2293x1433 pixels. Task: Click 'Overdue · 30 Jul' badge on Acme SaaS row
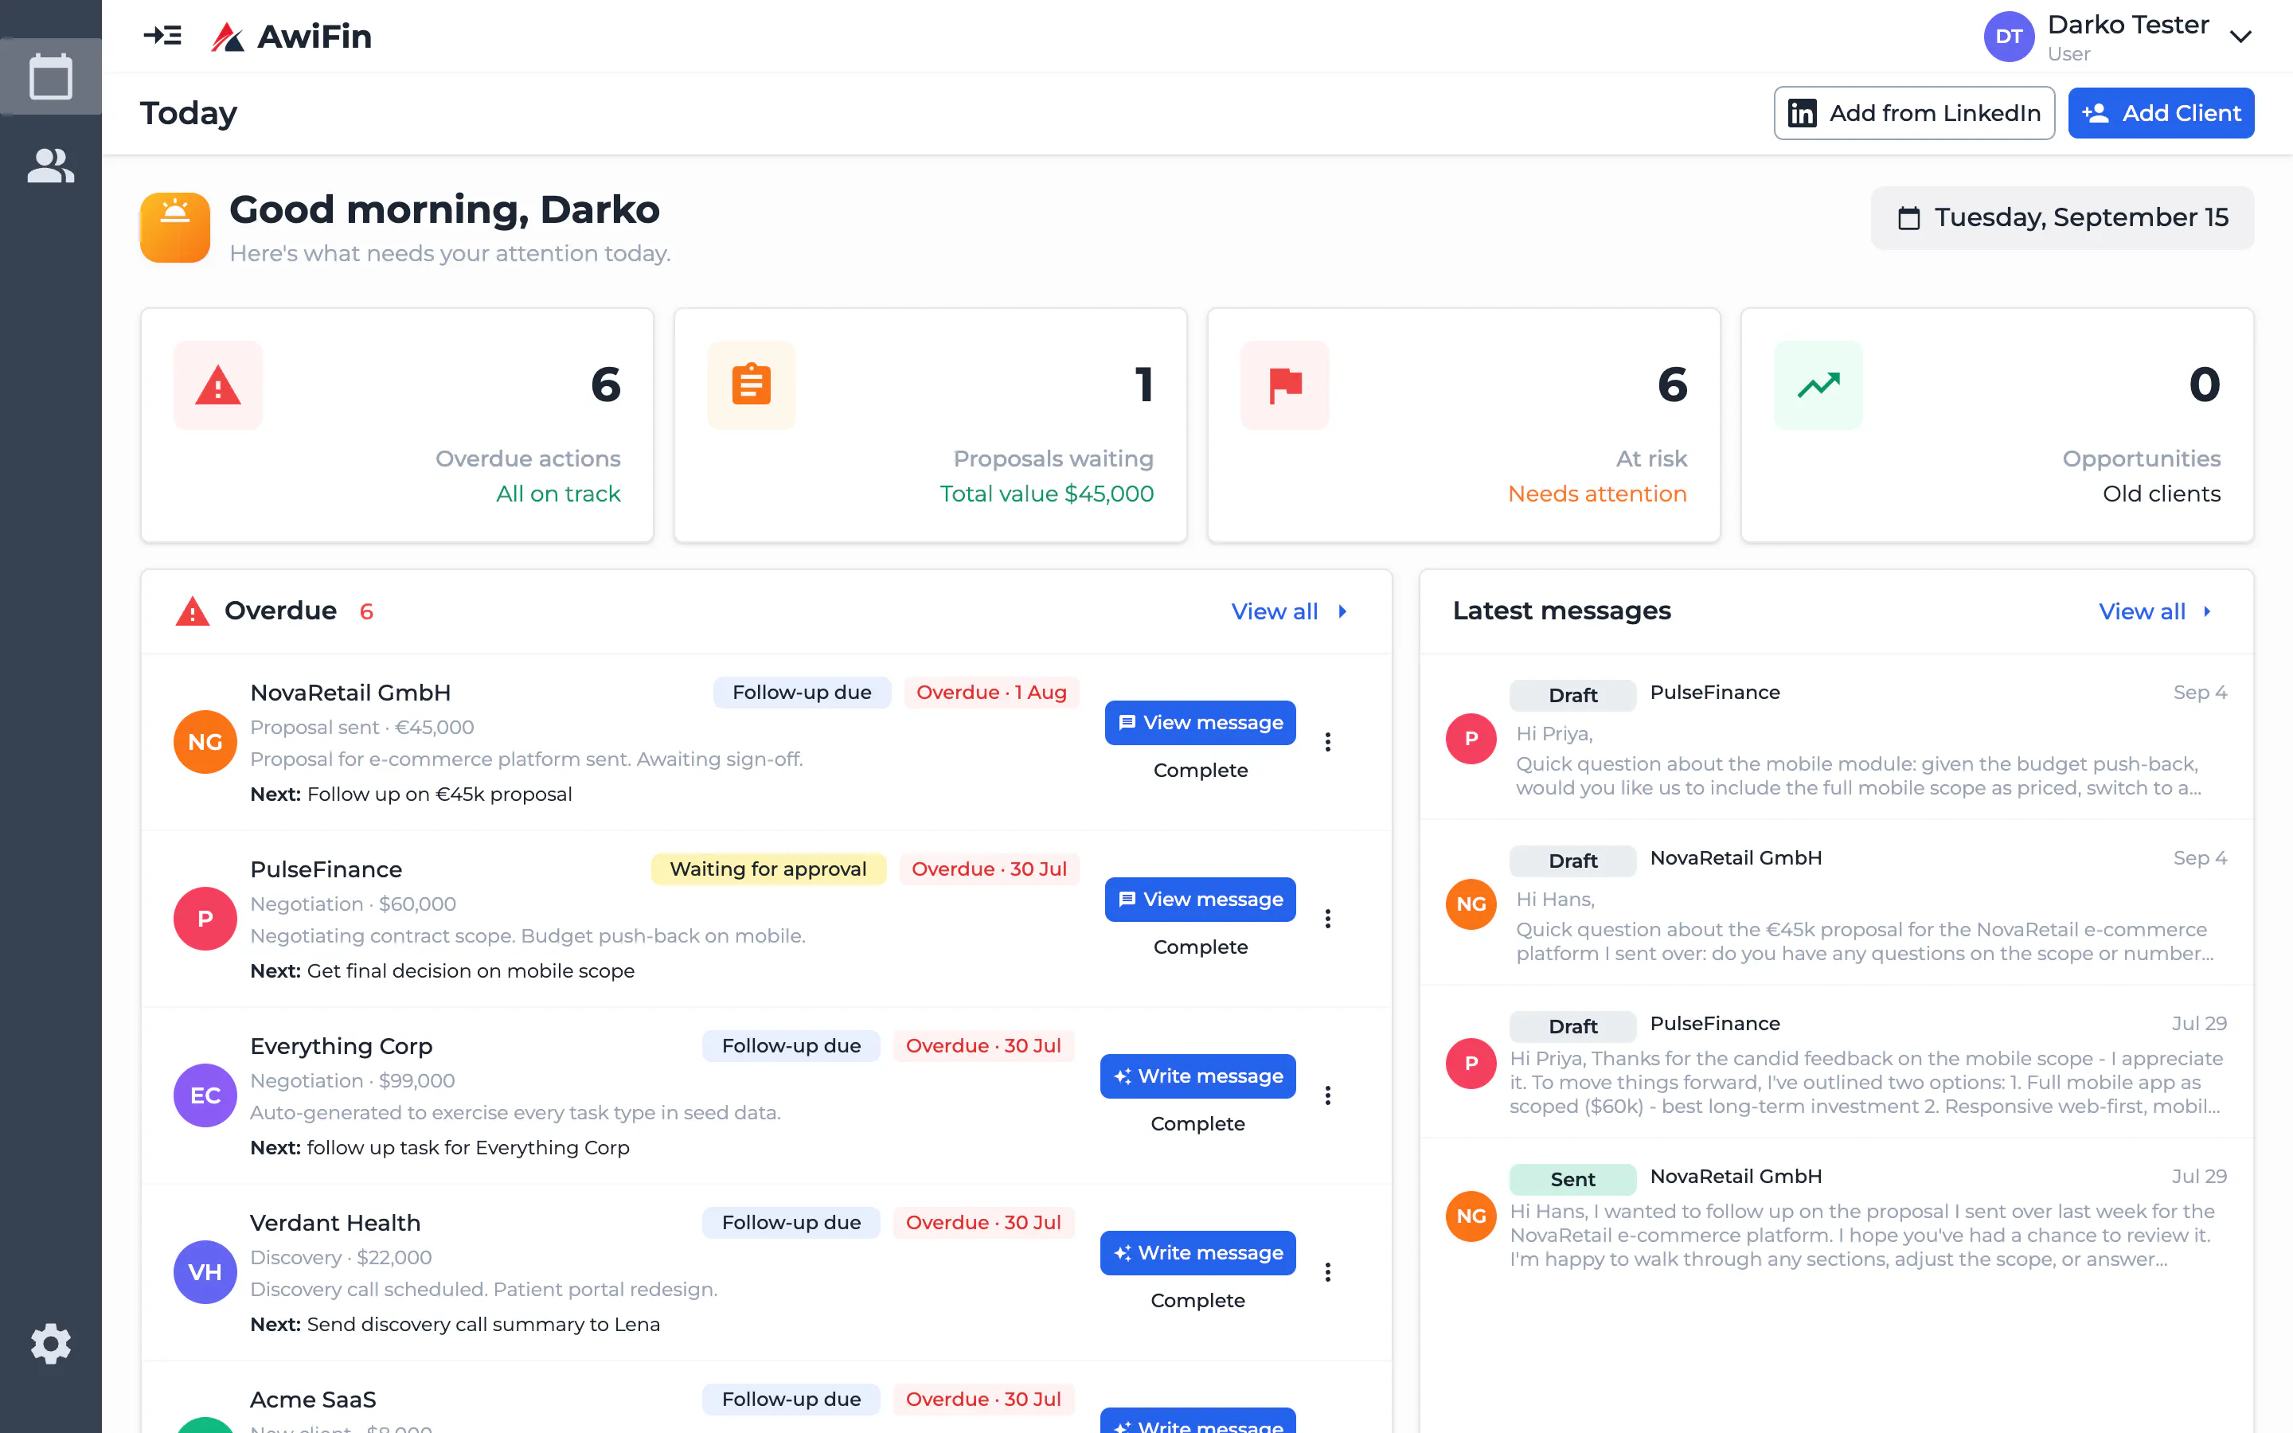click(x=983, y=1400)
